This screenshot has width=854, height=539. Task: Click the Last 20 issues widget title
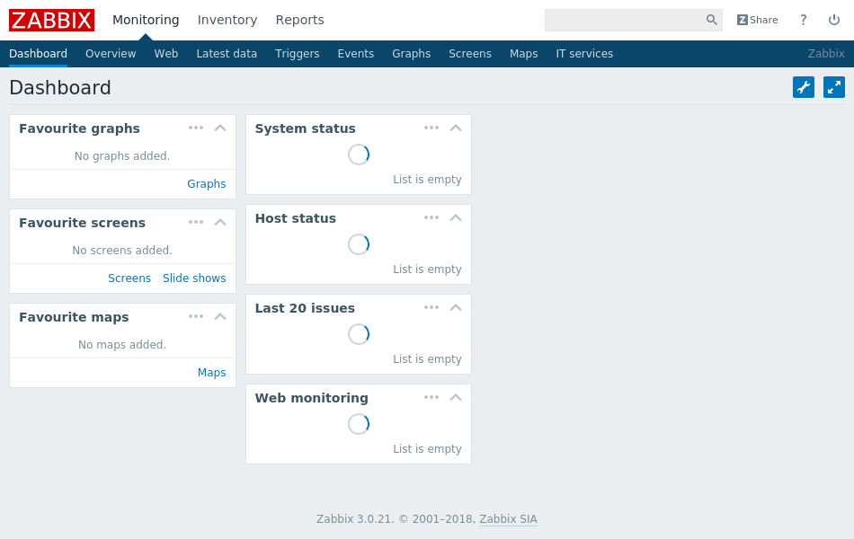click(x=305, y=308)
